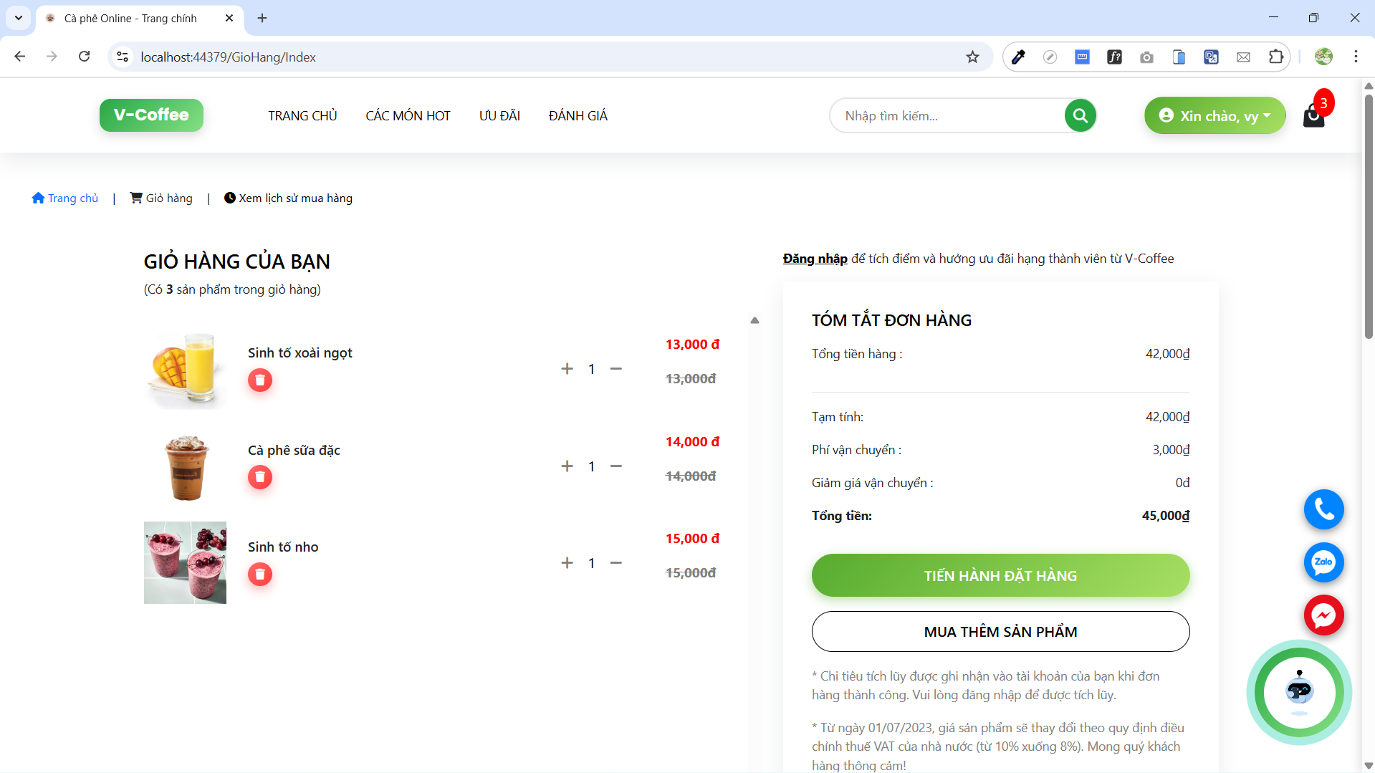Click the Đăng nhập link

815,259
